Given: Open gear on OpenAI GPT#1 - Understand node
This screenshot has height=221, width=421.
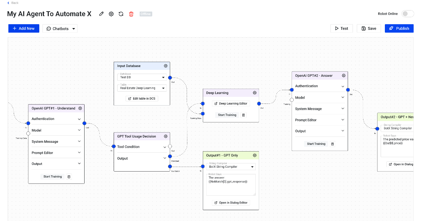Looking at the screenshot, I should (x=80, y=108).
